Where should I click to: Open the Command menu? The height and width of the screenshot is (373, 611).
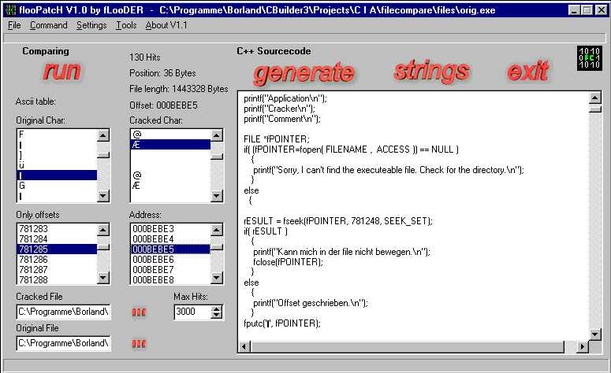[48, 25]
